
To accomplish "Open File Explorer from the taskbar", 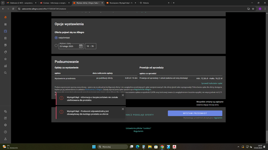I will 150,147.
